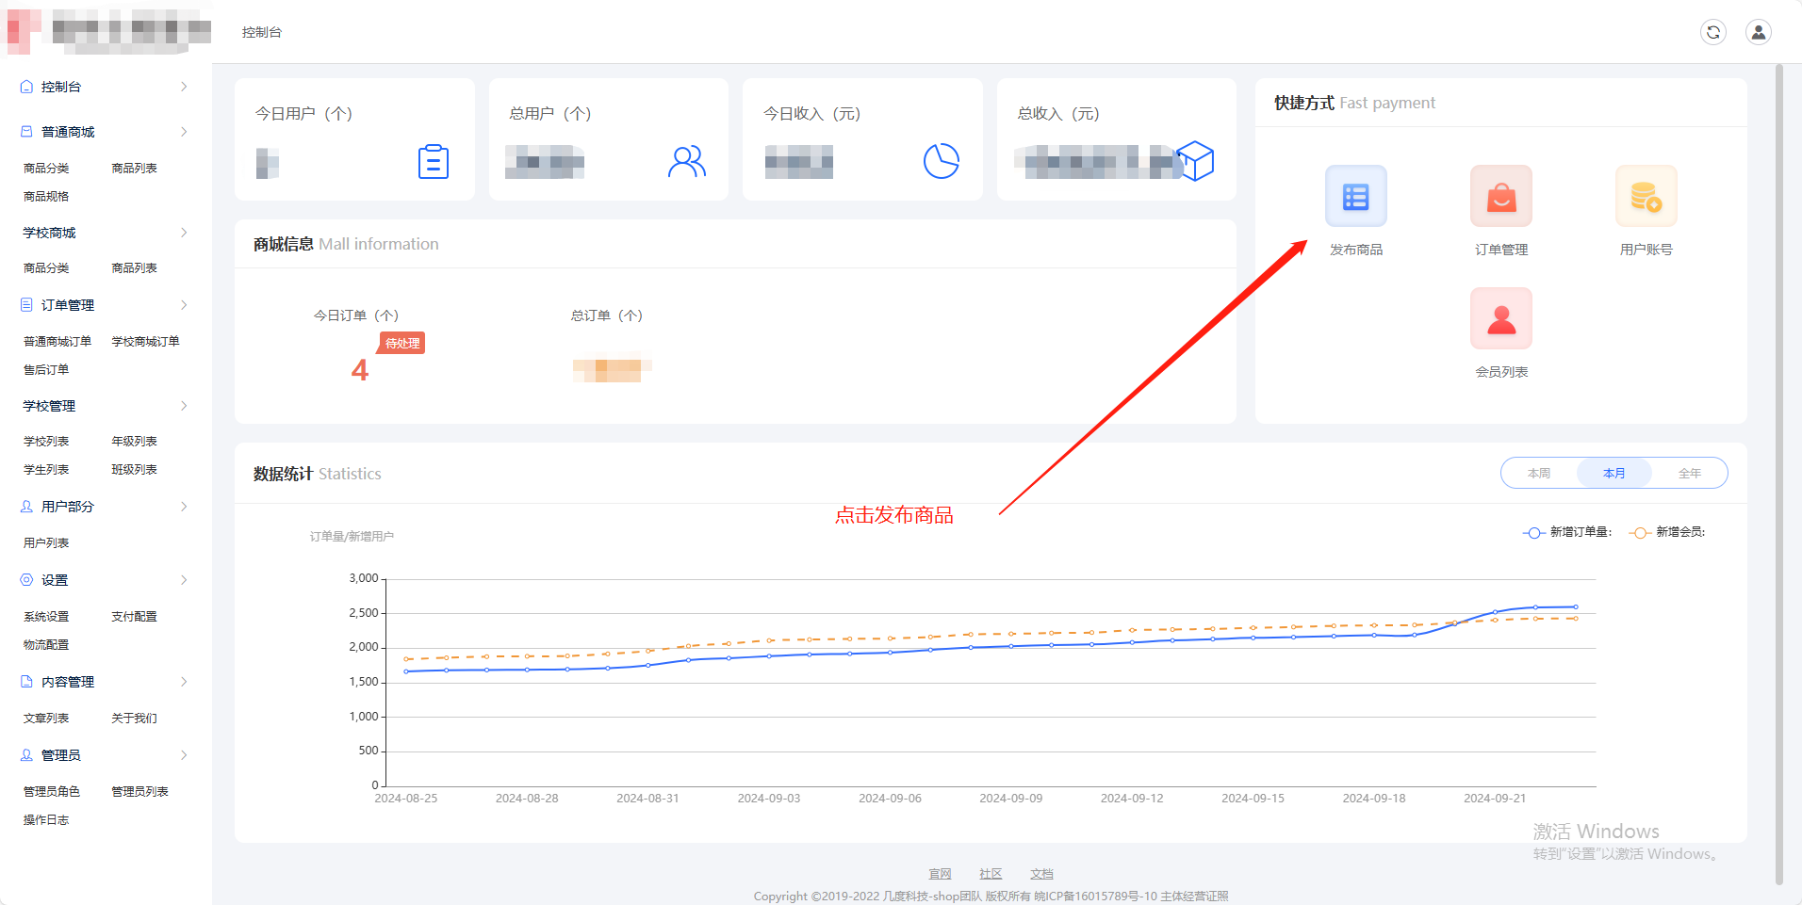Switch statistics range to 全年
The height and width of the screenshot is (905, 1802).
[x=1689, y=474]
